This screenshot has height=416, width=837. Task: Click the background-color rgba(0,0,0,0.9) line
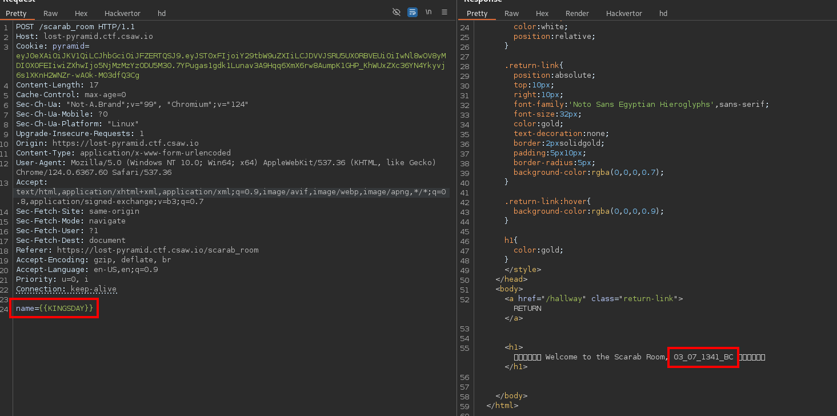click(588, 211)
